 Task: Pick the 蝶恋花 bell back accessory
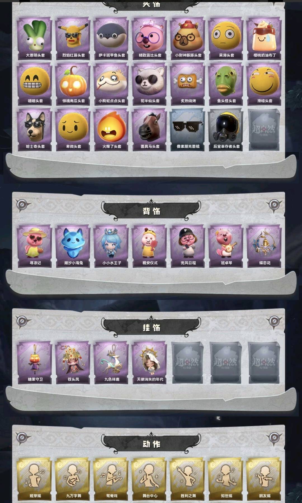coord(264,246)
